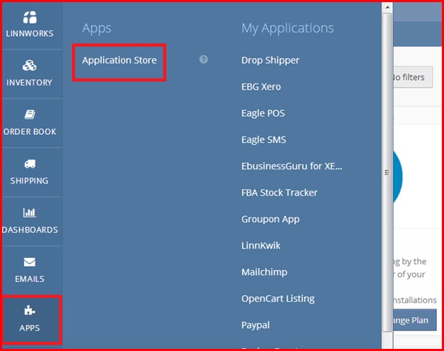The height and width of the screenshot is (351, 444).
Task: Open Mailchimp application
Action: click(264, 272)
